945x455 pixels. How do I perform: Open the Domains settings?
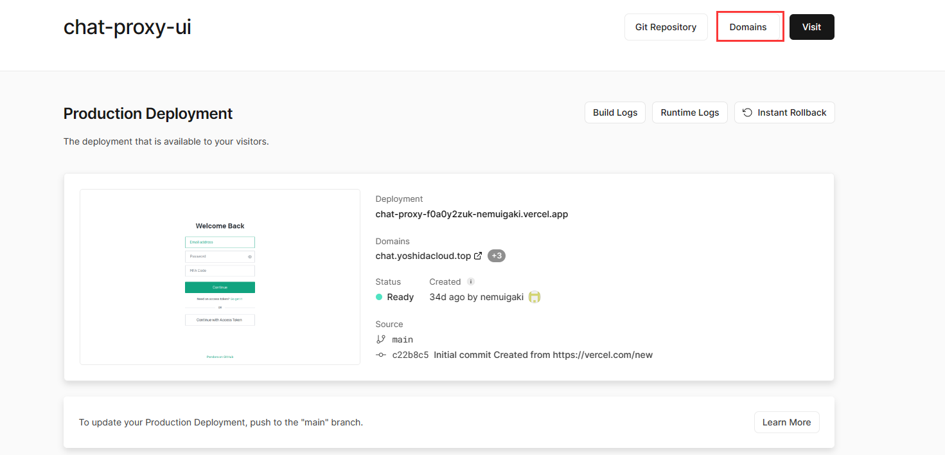[748, 27]
